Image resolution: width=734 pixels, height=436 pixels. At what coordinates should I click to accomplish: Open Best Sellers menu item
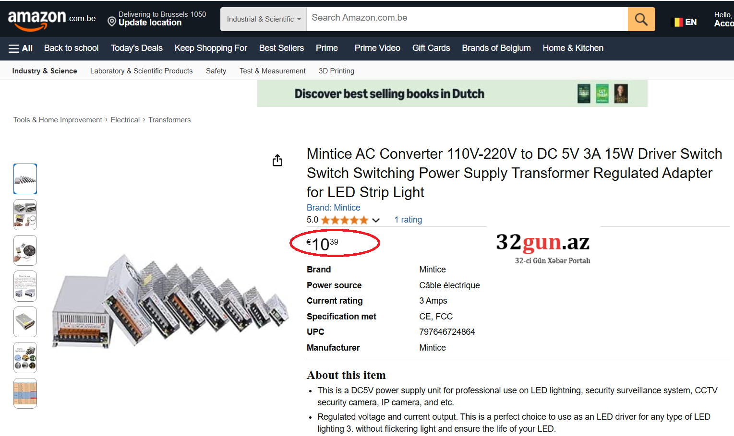point(281,48)
